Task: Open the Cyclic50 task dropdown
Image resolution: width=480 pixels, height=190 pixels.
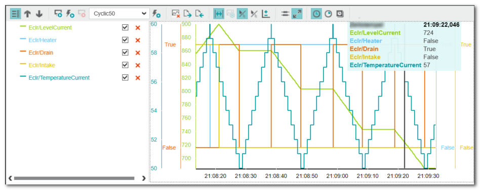Action: (x=119, y=14)
